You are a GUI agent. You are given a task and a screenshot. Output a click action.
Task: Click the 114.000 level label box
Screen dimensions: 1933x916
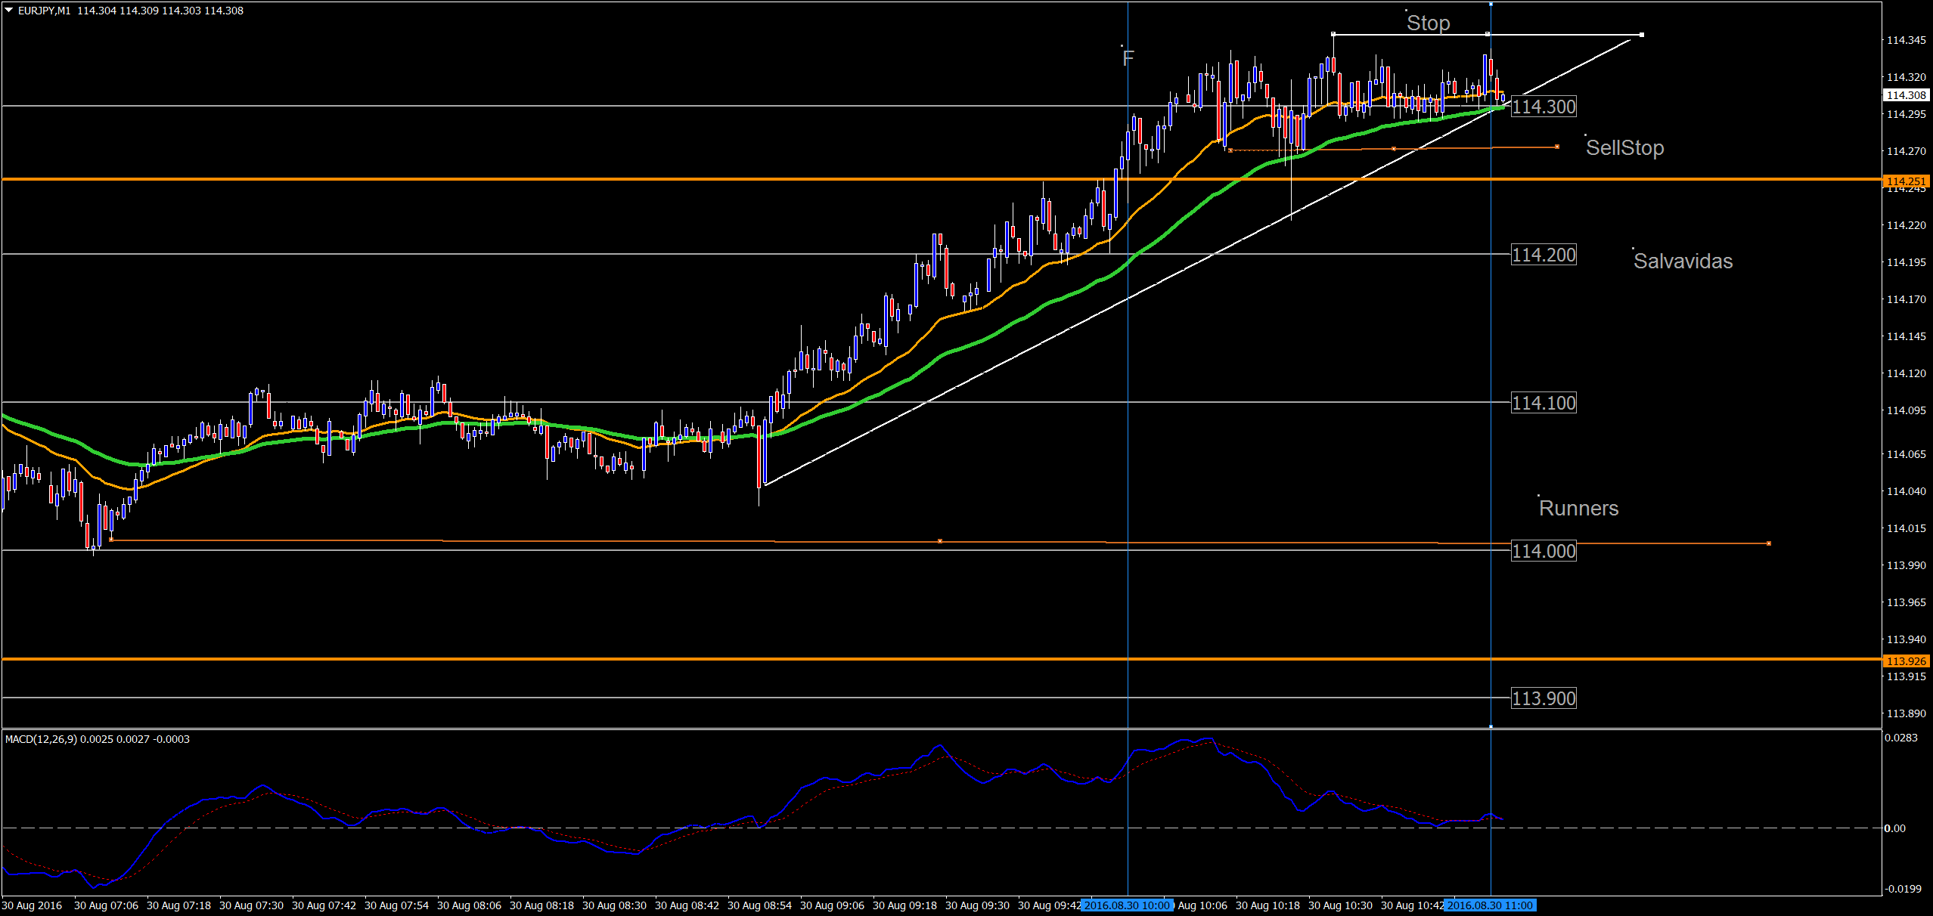click(1544, 551)
